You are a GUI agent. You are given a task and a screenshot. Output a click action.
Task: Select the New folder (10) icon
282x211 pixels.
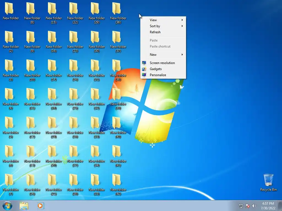point(30,65)
